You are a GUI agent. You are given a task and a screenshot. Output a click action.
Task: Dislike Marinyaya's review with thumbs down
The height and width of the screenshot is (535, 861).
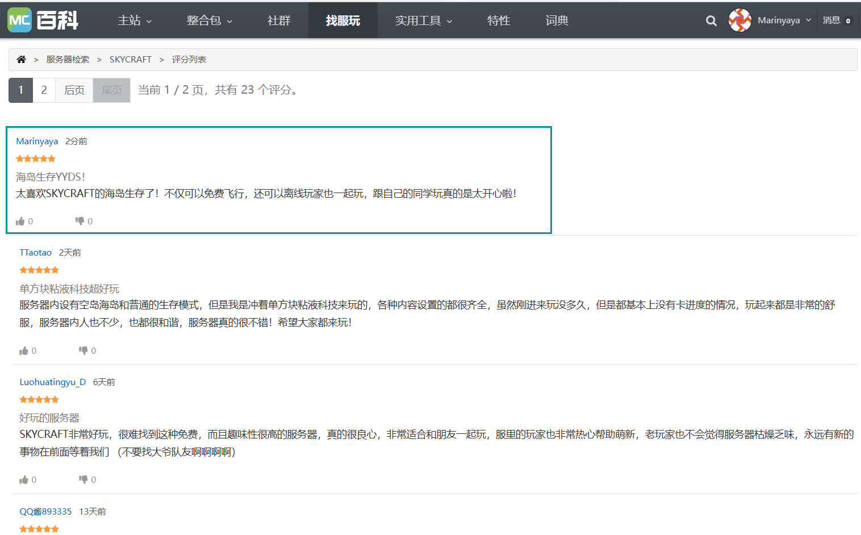click(80, 221)
